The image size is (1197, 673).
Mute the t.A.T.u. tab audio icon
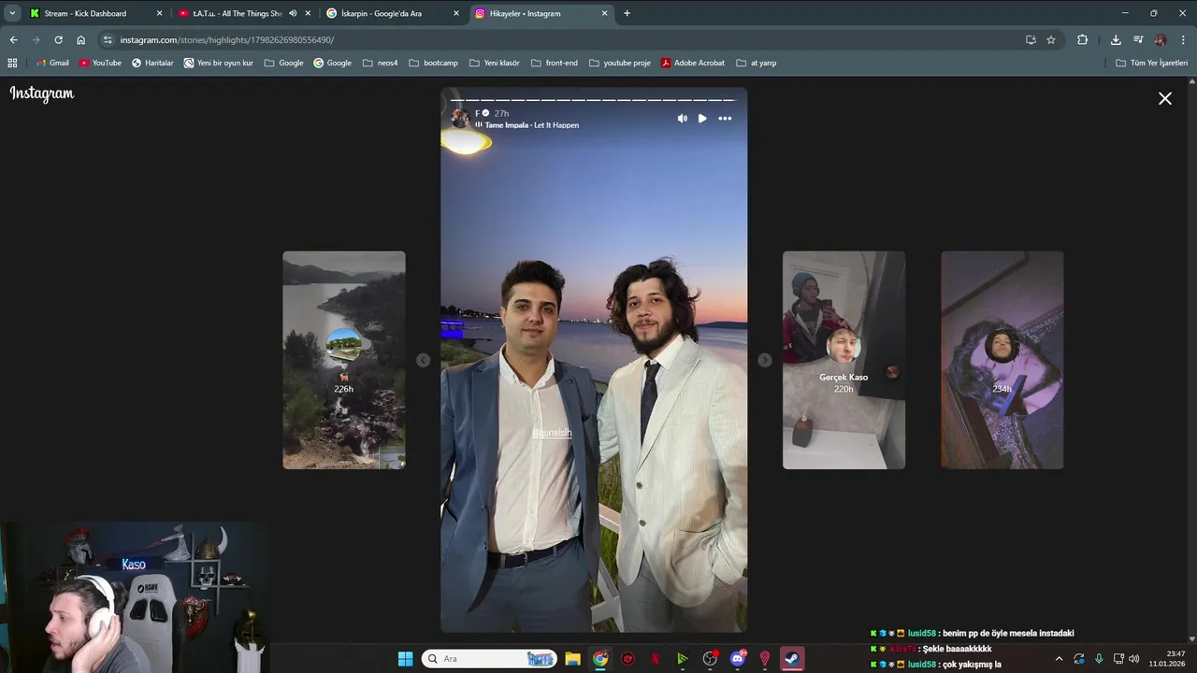293,13
